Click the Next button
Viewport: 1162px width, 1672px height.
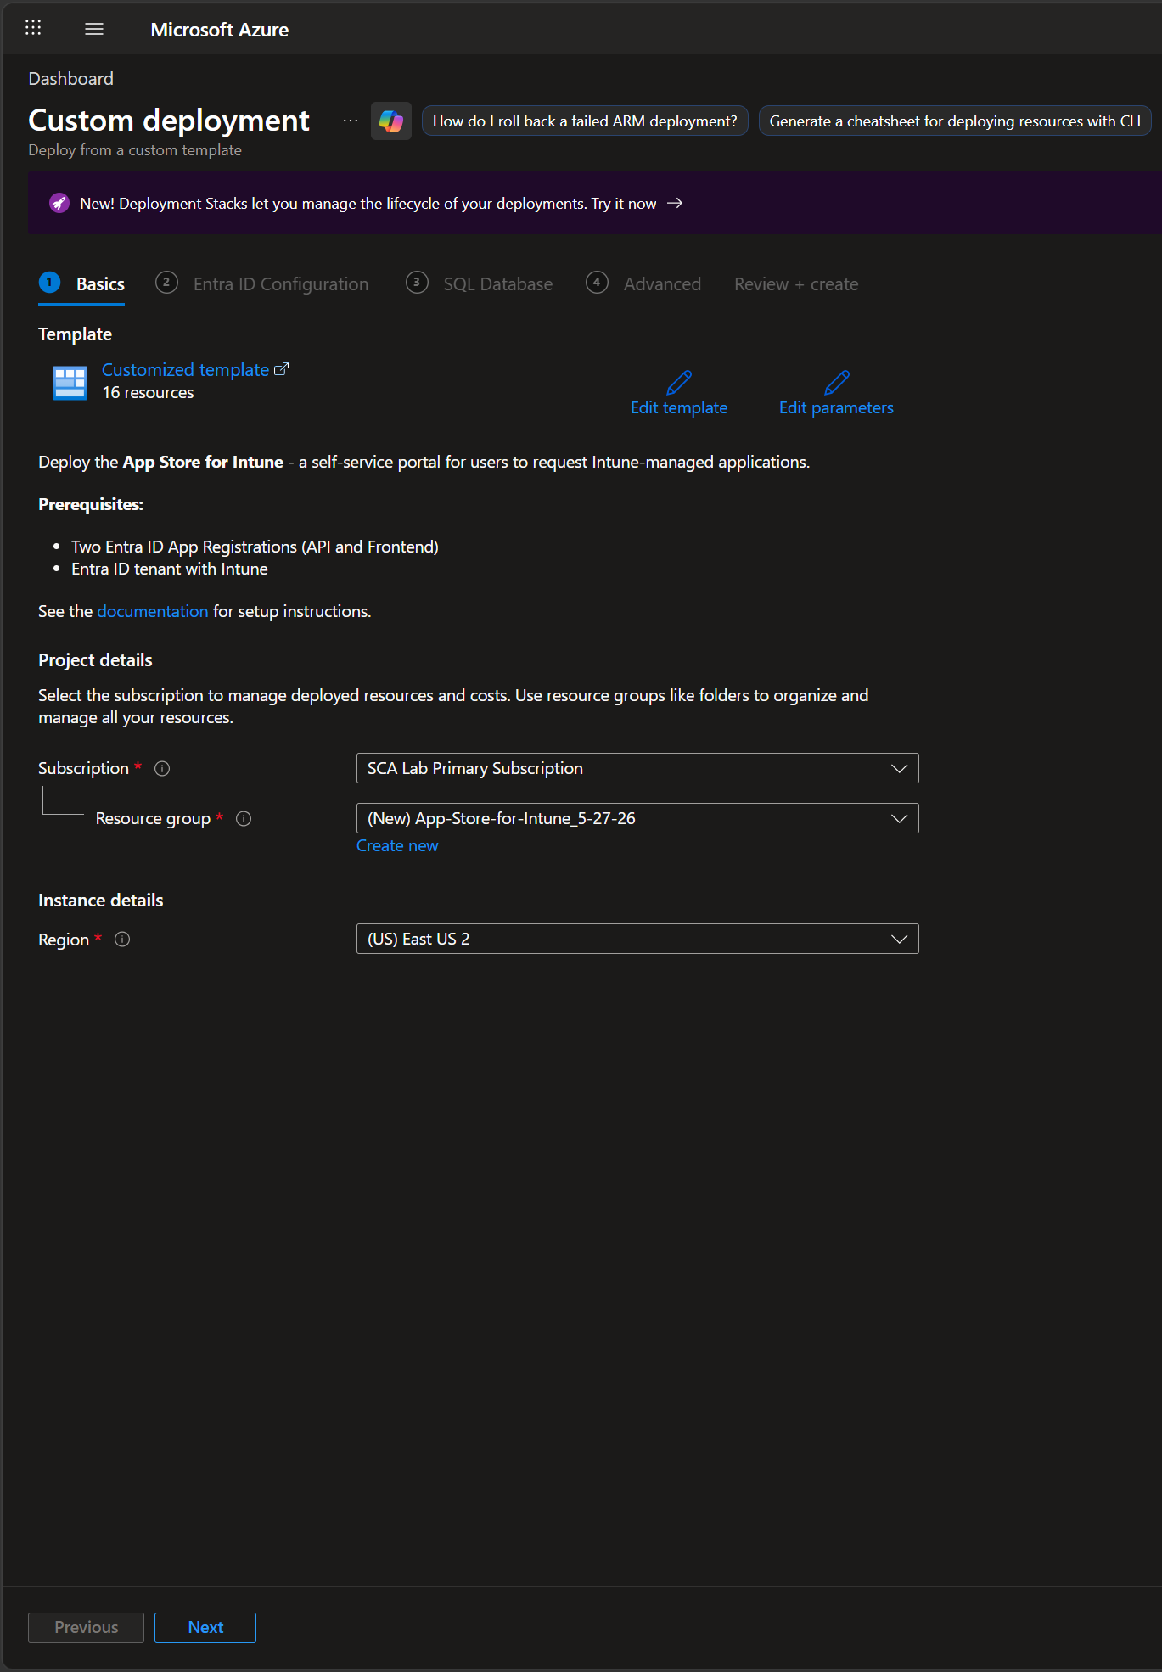click(205, 1628)
